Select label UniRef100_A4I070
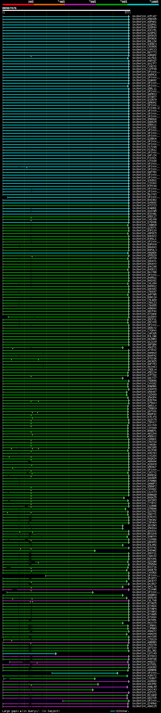 click(x=144, y=623)
